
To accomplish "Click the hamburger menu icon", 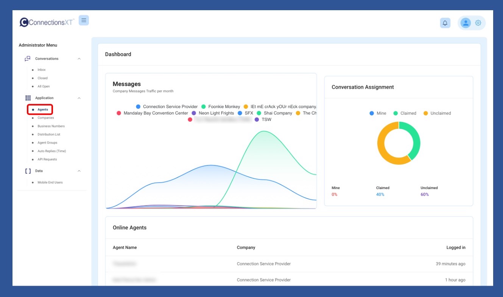I will pyautogui.click(x=84, y=20).
